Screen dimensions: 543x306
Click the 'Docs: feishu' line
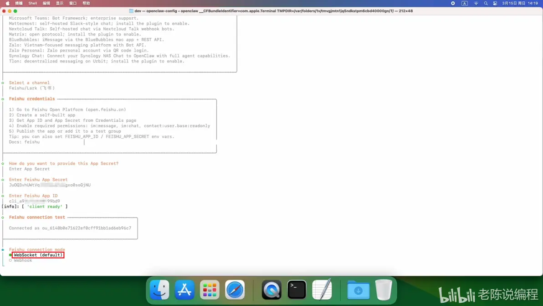(24, 142)
